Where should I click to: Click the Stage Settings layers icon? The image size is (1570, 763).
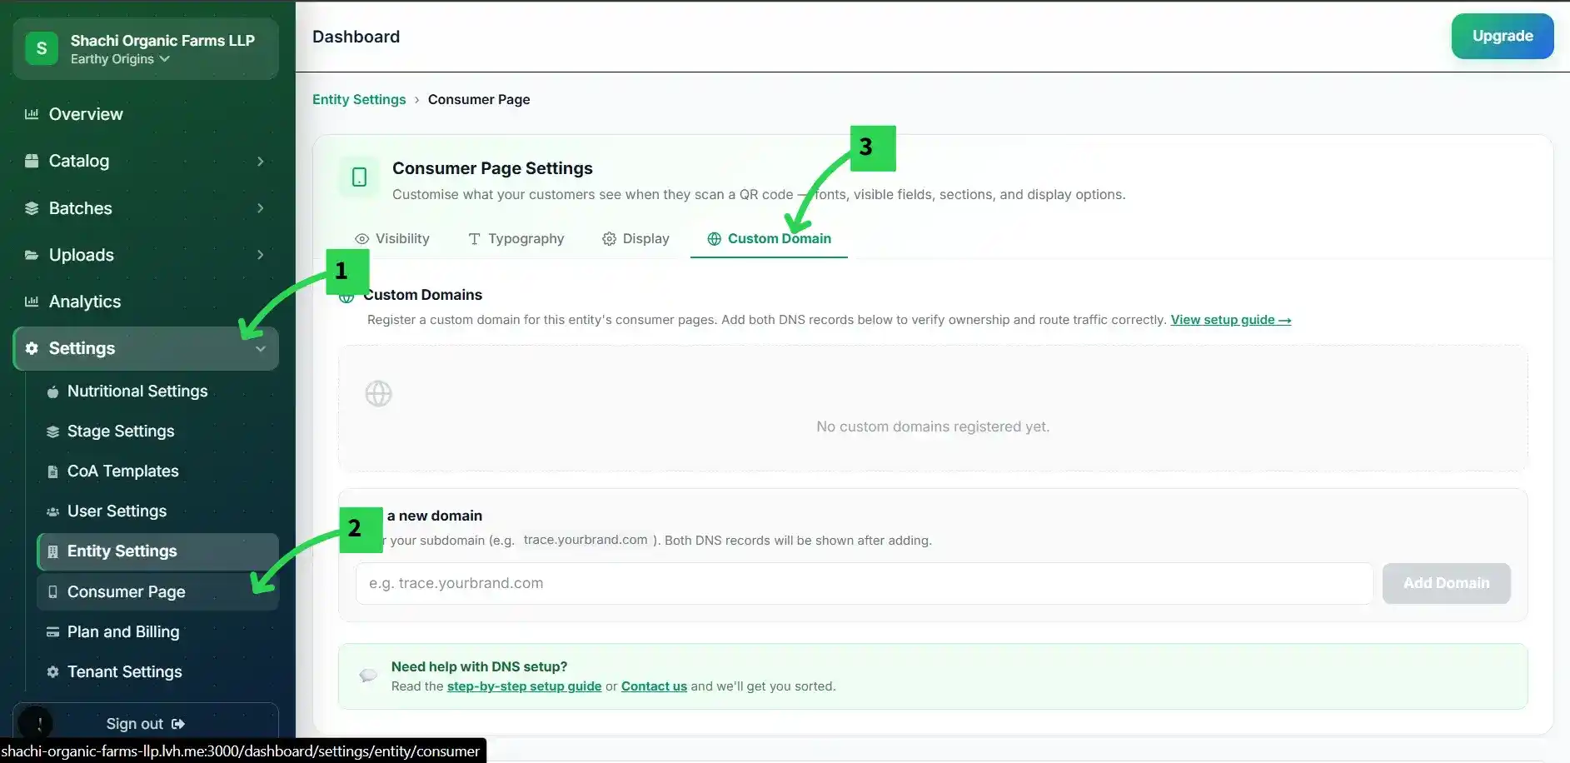pyautogui.click(x=52, y=431)
